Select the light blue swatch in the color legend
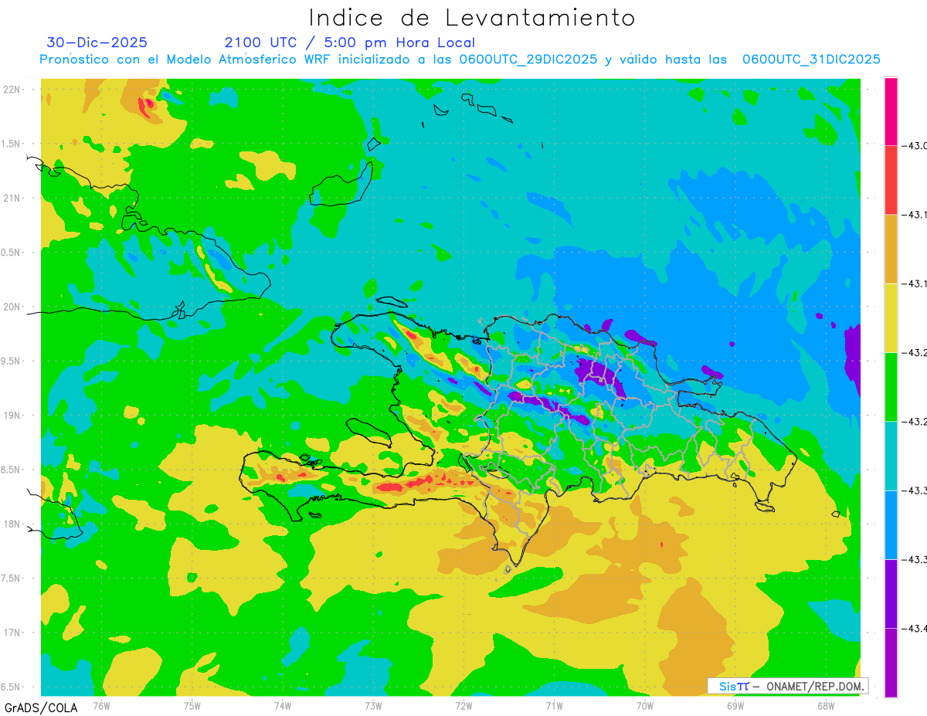 click(x=891, y=524)
